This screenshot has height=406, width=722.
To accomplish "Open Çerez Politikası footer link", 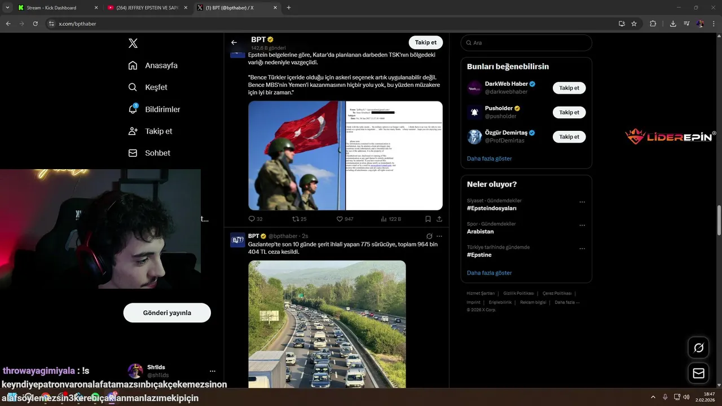I will (557, 293).
